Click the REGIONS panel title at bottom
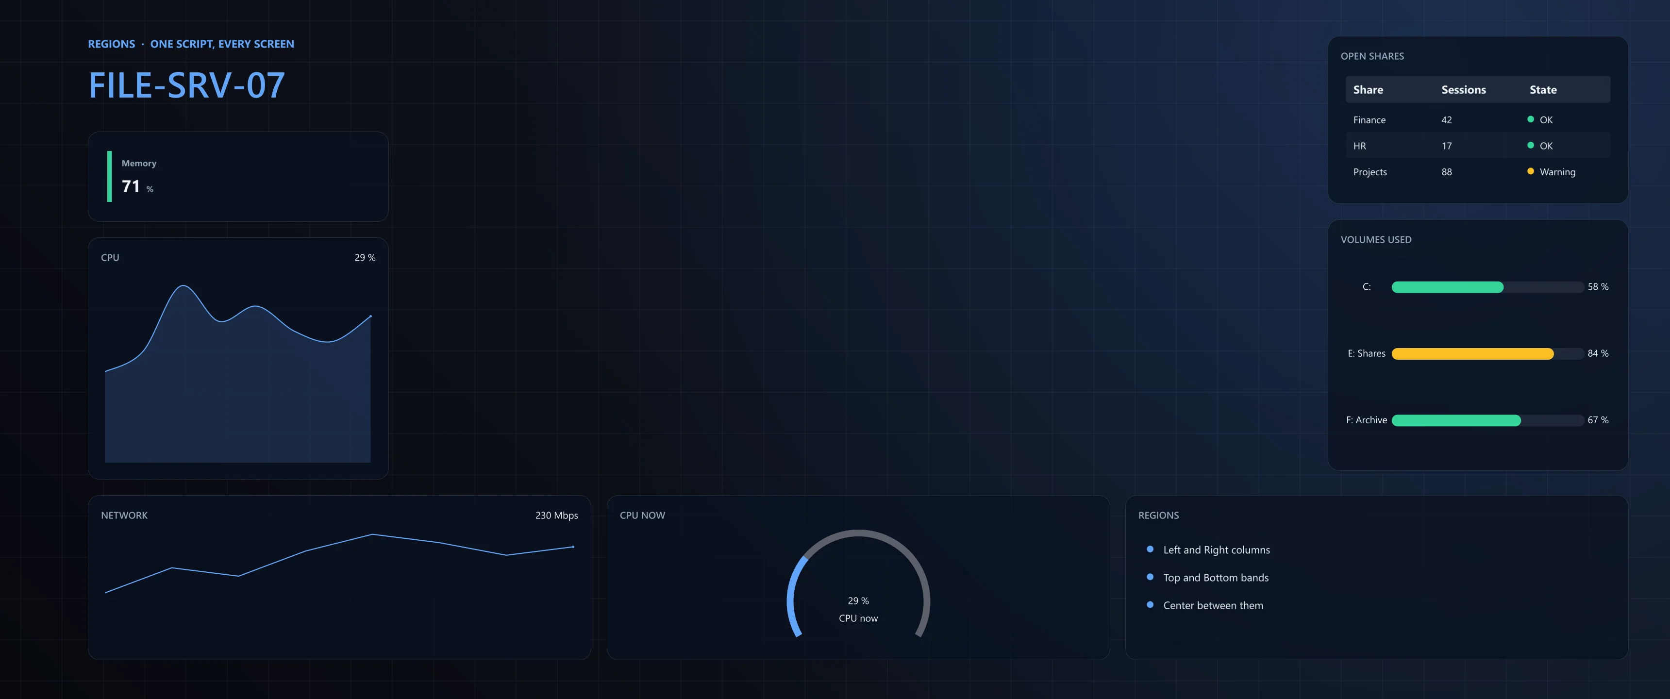1670x699 pixels. pyautogui.click(x=1158, y=516)
